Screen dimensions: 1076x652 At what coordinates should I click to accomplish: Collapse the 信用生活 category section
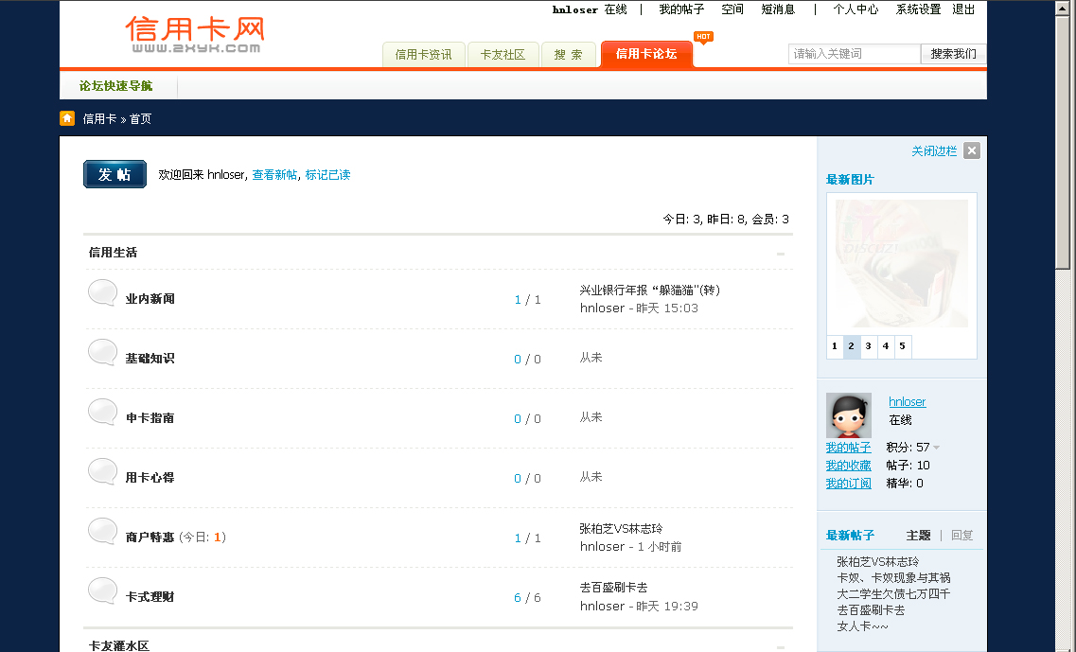coord(780,254)
